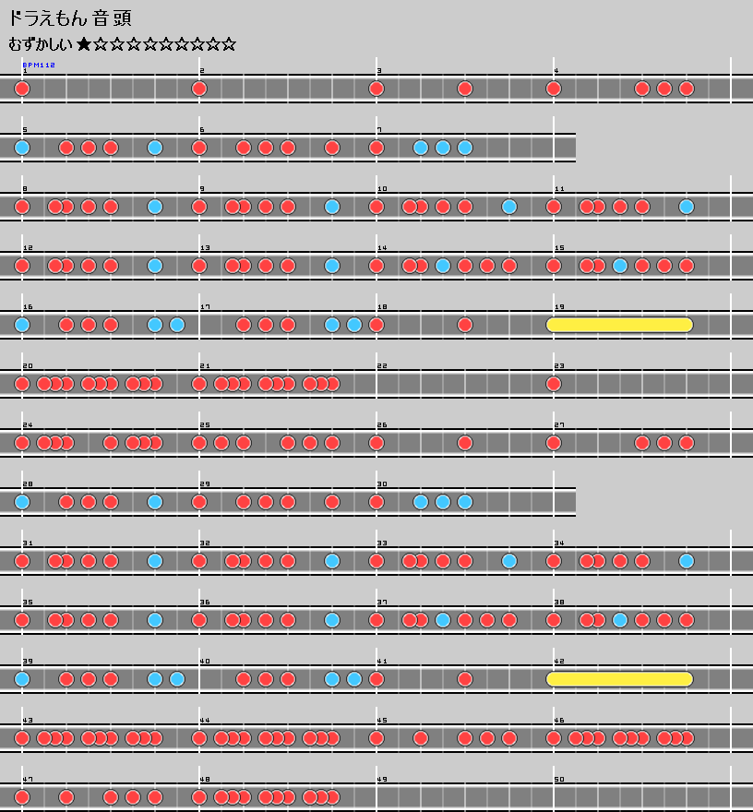Select the blue note starting measure 5
The image size is (753, 812).
click(x=22, y=148)
